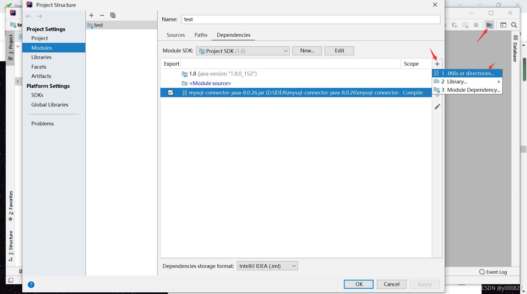This screenshot has height=294, width=527.
Task: Expand the Library submenu arrow
Action: pyautogui.click(x=499, y=82)
